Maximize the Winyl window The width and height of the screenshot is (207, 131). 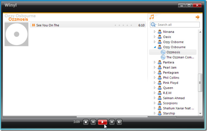coord(189,5)
